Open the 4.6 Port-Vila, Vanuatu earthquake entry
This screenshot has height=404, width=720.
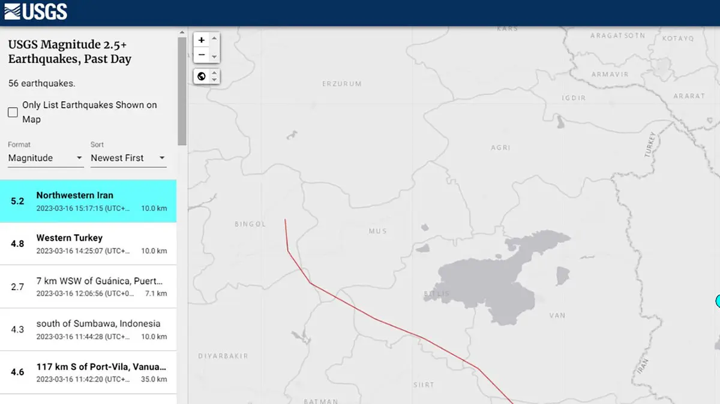point(88,372)
